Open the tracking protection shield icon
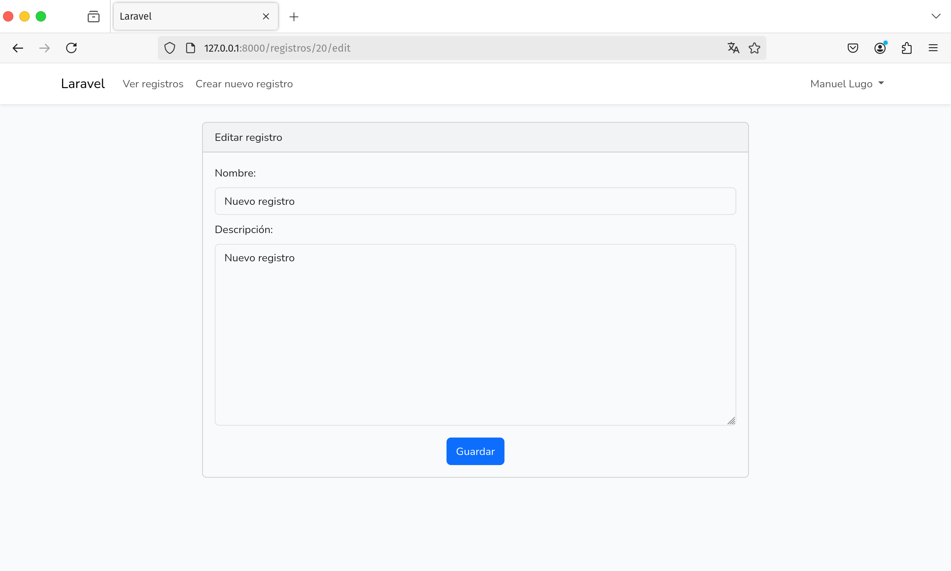The width and height of the screenshot is (951, 571). (169, 48)
